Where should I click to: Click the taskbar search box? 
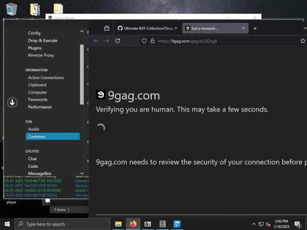tap(62, 224)
